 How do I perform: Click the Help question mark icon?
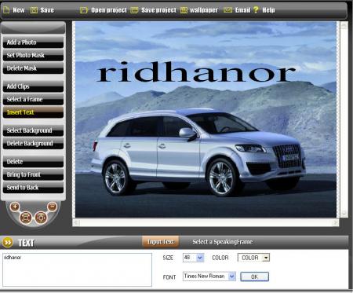point(256,9)
